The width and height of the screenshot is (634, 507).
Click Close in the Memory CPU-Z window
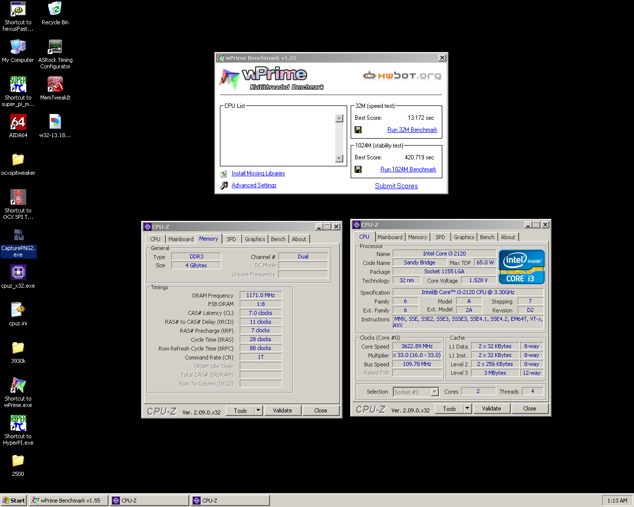320,410
